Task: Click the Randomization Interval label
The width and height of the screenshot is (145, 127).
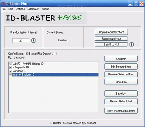Action: pyautogui.click(x=24, y=32)
